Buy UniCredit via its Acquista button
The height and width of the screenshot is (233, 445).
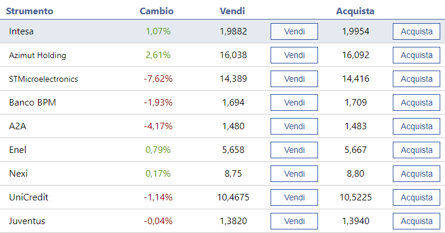[x=417, y=197]
